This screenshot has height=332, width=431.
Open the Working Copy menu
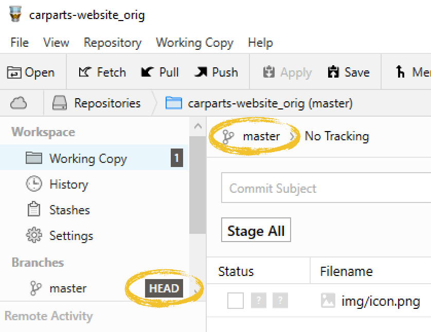pos(194,43)
